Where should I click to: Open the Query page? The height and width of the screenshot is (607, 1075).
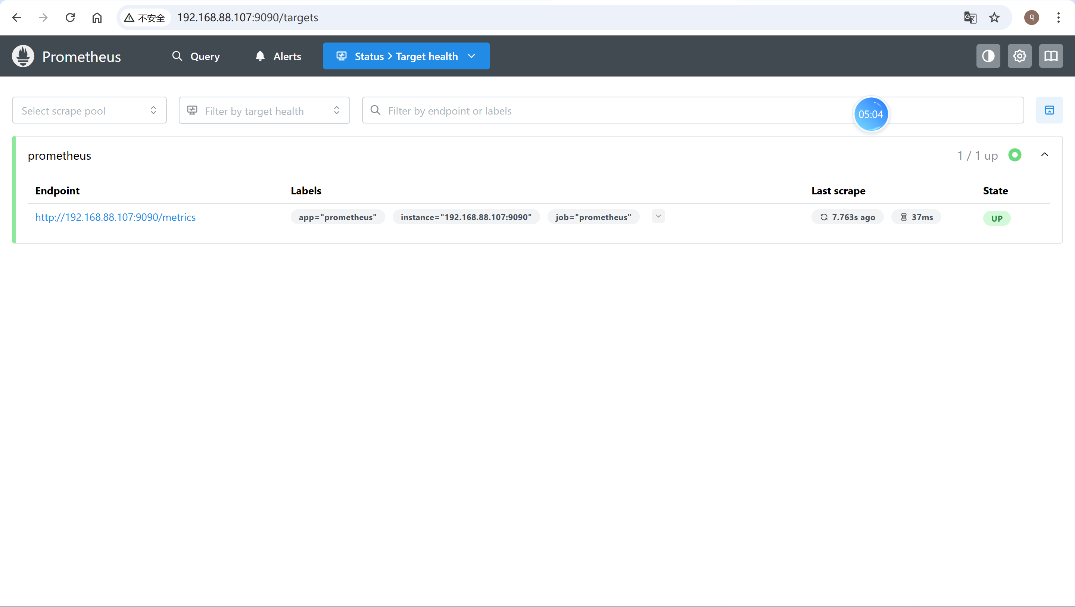click(x=196, y=56)
